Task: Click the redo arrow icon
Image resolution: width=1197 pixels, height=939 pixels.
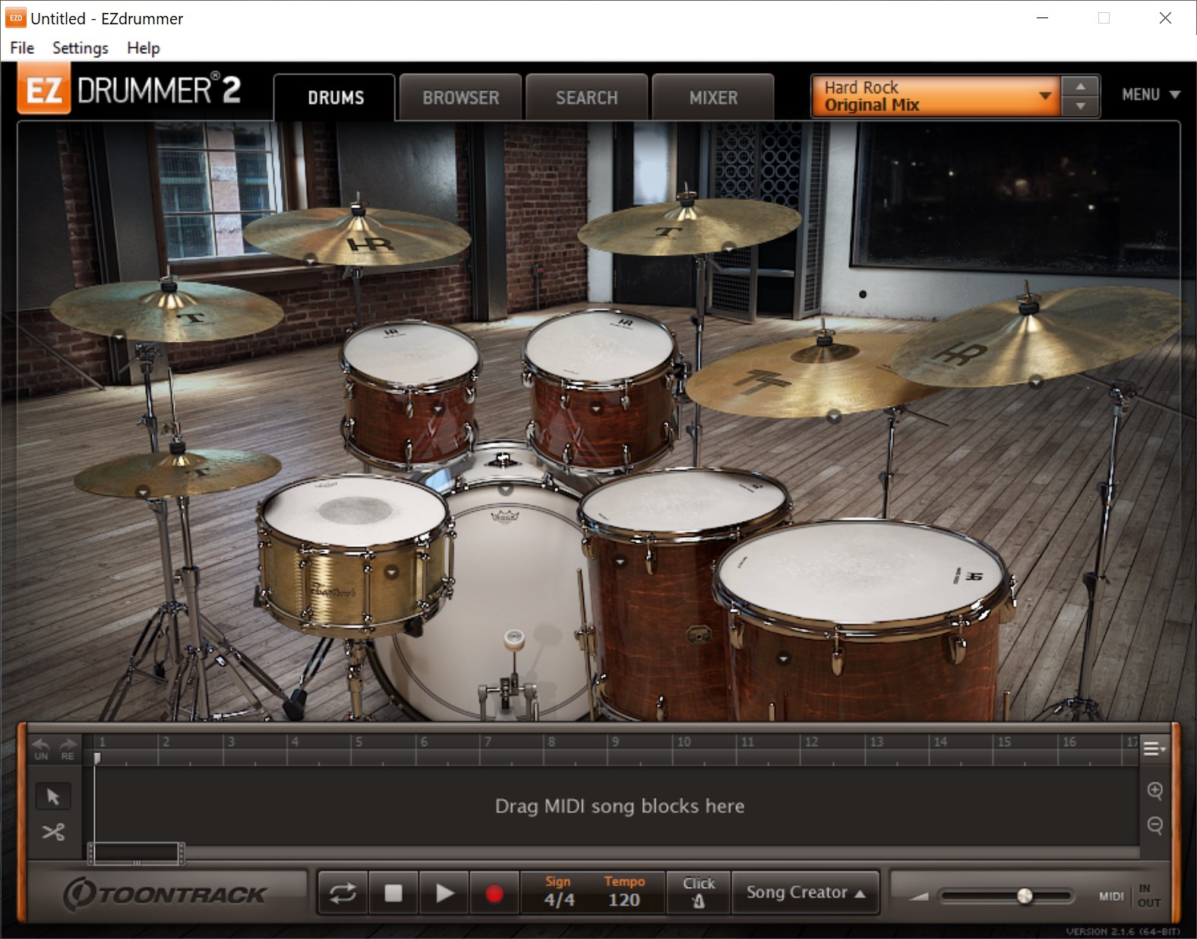Action: tap(68, 748)
